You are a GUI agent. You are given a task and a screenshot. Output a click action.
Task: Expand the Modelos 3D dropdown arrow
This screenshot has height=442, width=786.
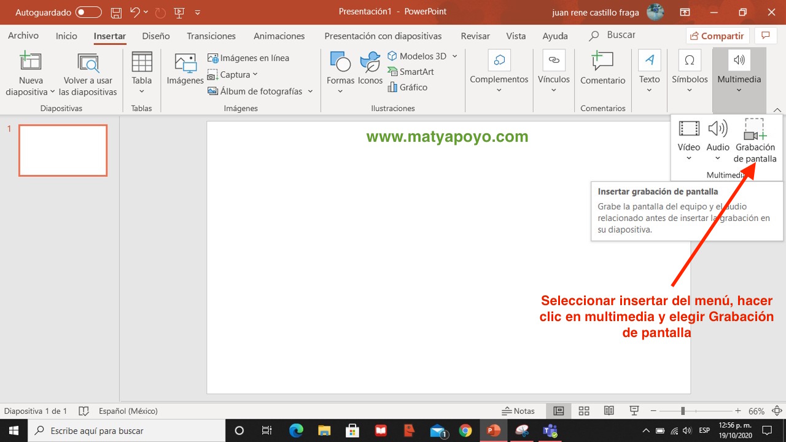[455, 56]
